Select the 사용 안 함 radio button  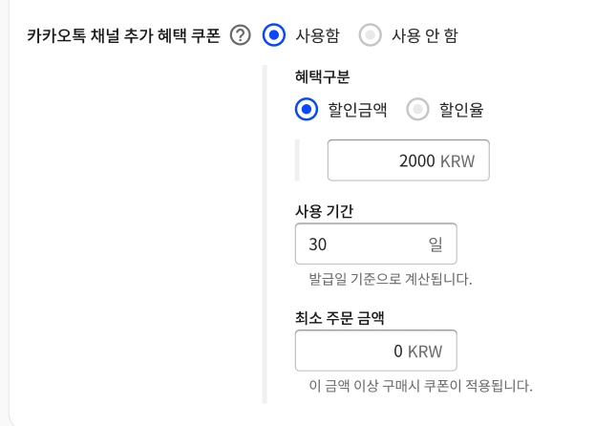click(370, 36)
